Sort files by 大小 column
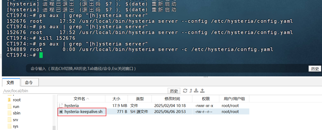 point(116,99)
